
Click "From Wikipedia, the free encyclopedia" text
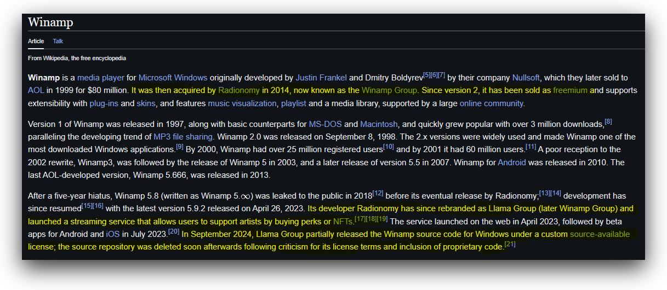[77, 58]
